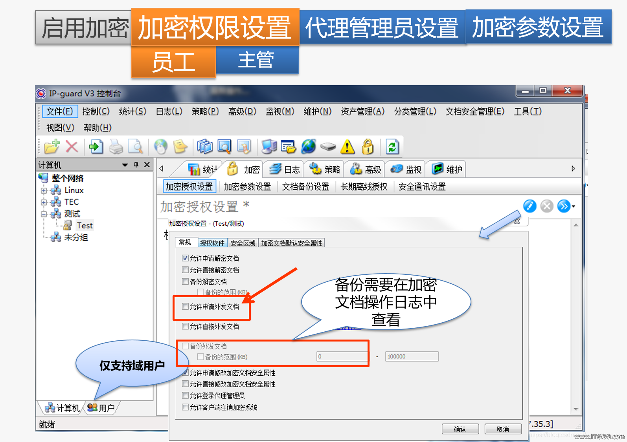The image size is (627, 442).
Task: Click the globe with arrow icon
Action: click(x=309, y=147)
